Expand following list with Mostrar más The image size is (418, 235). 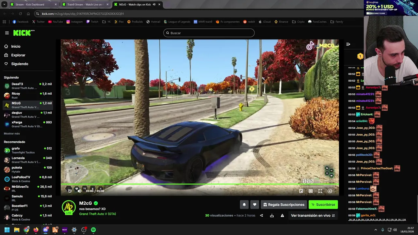[x=12, y=133]
